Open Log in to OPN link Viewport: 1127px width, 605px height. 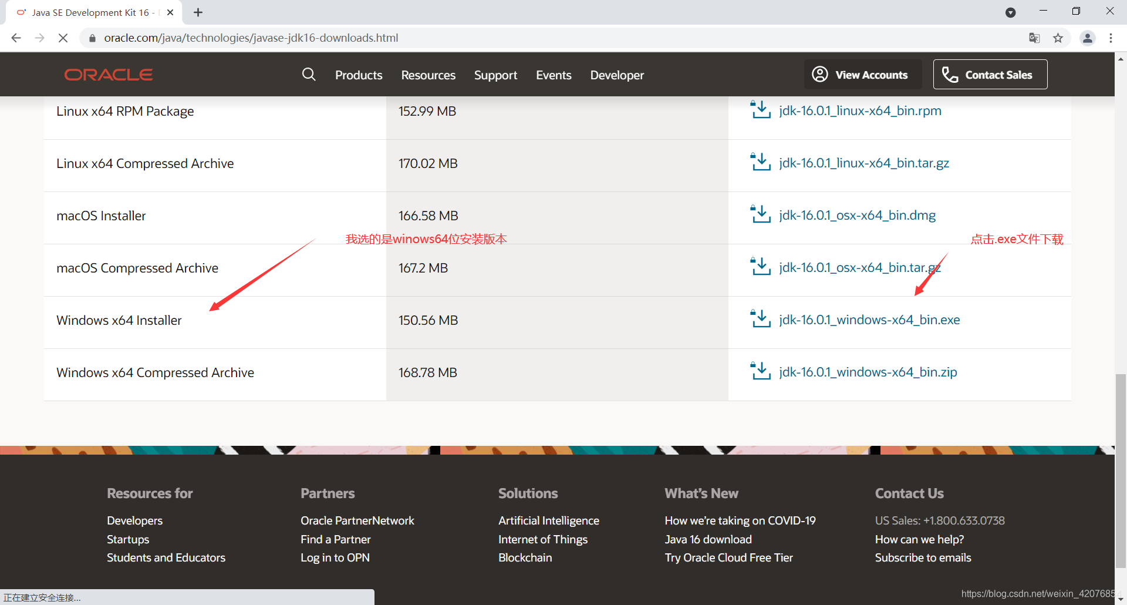coord(335,557)
